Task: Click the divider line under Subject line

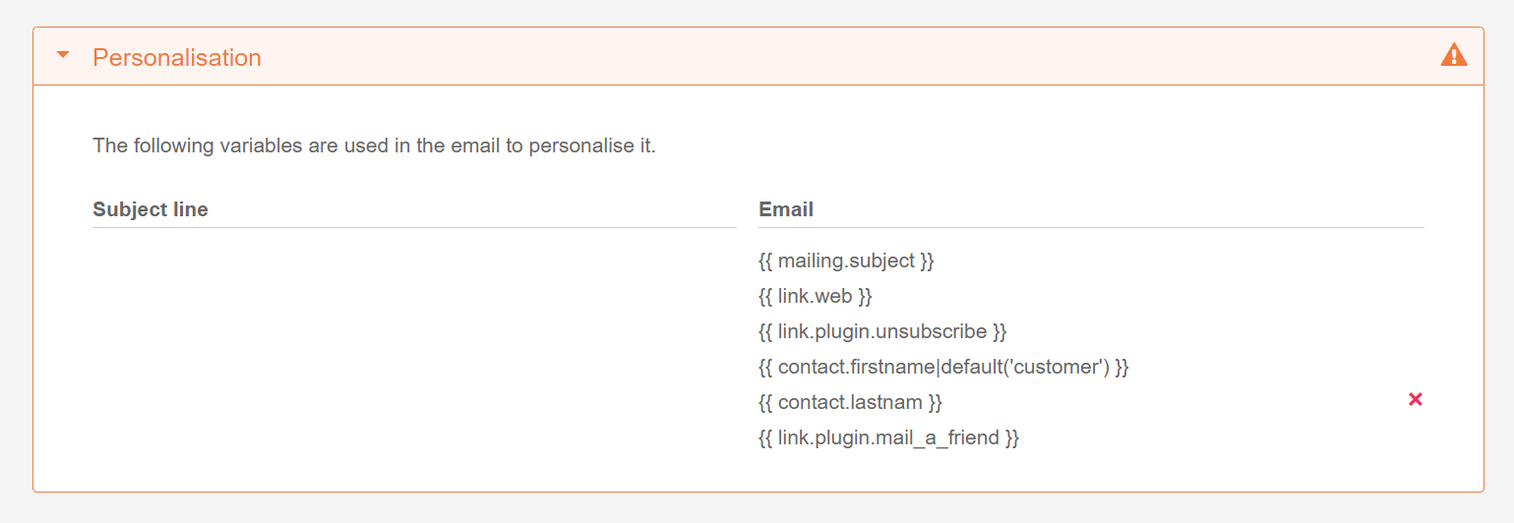Action: (413, 227)
